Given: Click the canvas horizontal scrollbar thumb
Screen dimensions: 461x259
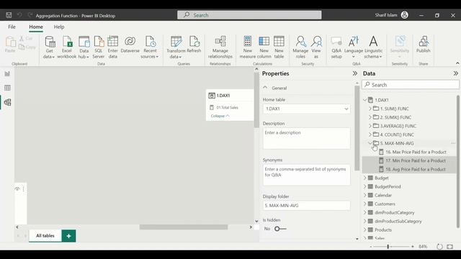Looking at the screenshot, I should click(x=184, y=227).
